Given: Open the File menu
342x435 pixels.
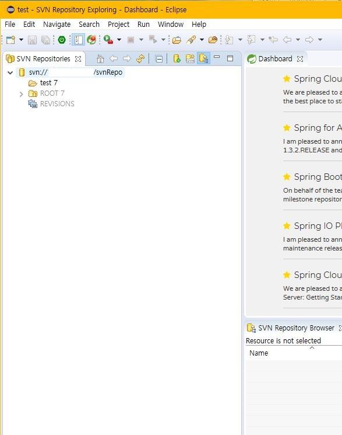Looking at the screenshot, I should 10,25.
